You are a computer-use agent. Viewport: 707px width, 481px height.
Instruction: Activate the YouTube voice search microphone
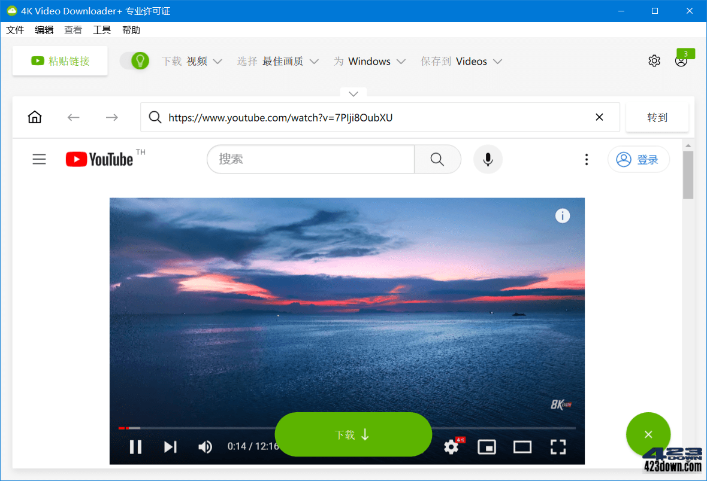click(x=487, y=159)
